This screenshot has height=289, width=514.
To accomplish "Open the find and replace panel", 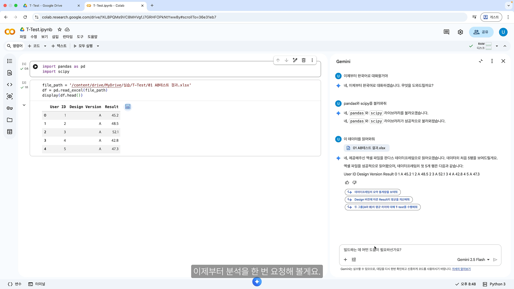I will pyautogui.click(x=10, y=73).
